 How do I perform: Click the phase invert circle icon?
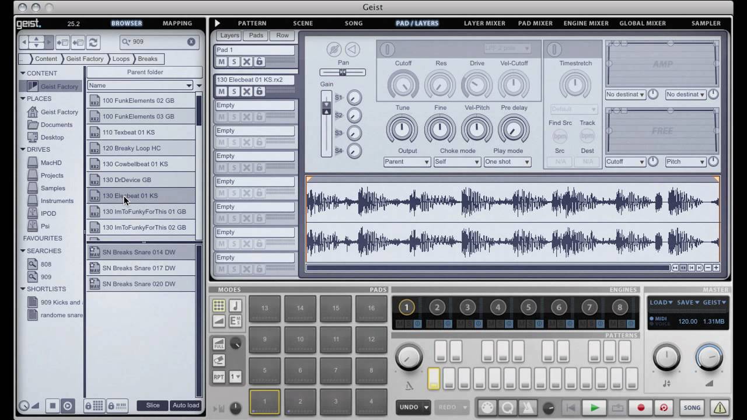tap(334, 49)
